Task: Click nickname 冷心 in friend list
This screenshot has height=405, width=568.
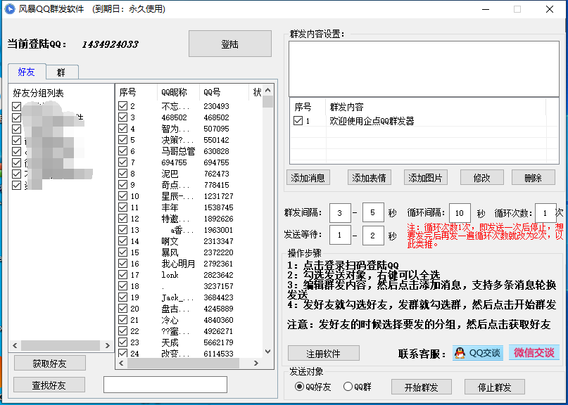Action: (x=170, y=320)
